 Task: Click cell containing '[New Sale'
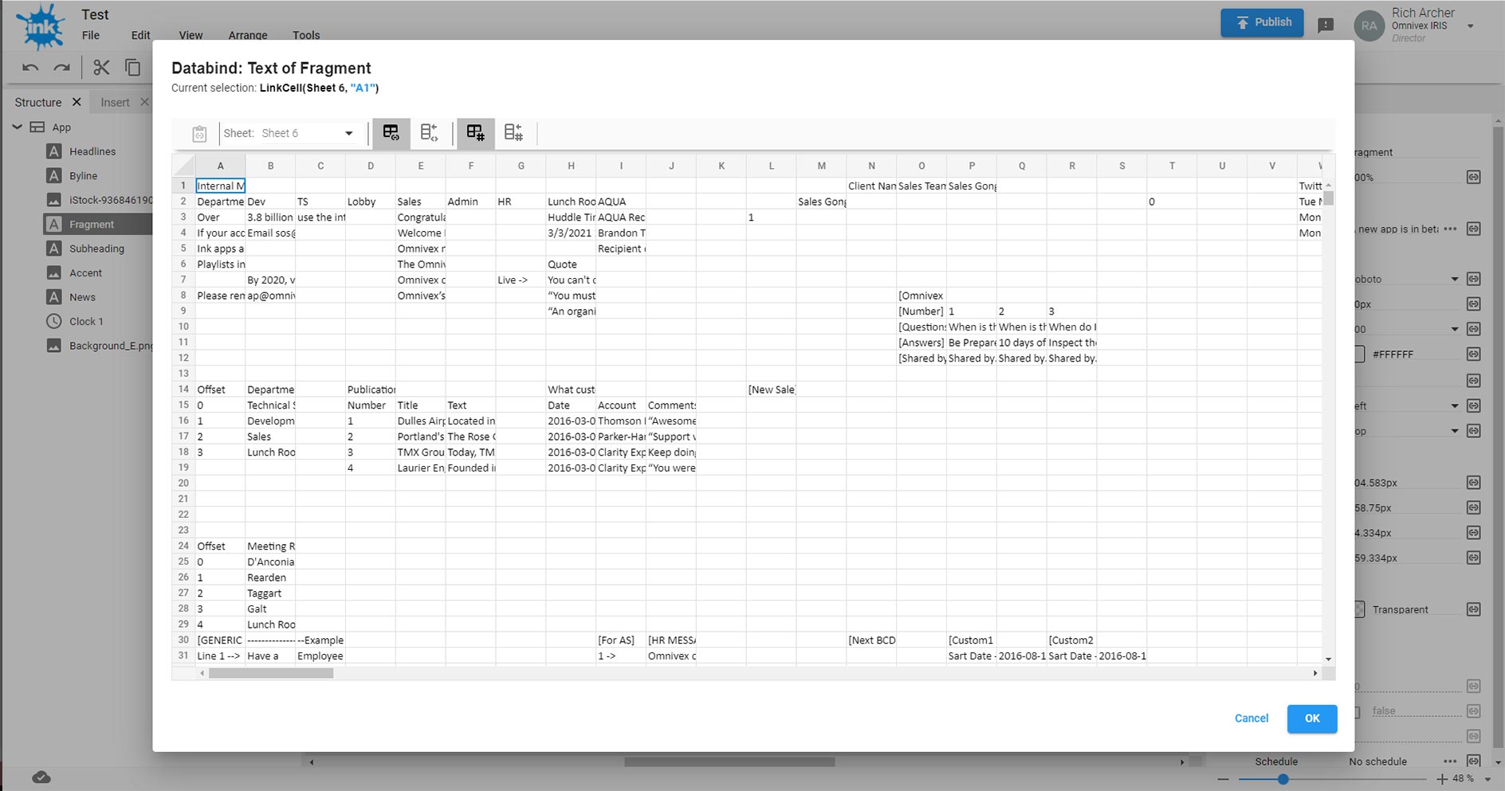click(771, 390)
